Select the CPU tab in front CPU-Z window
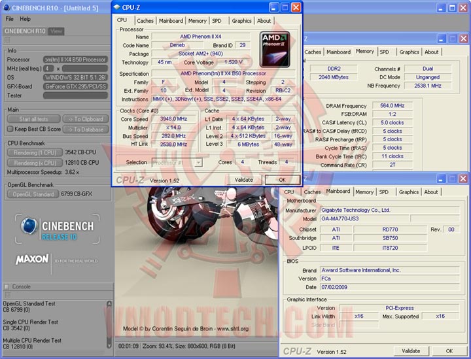 tap(122, 20)
